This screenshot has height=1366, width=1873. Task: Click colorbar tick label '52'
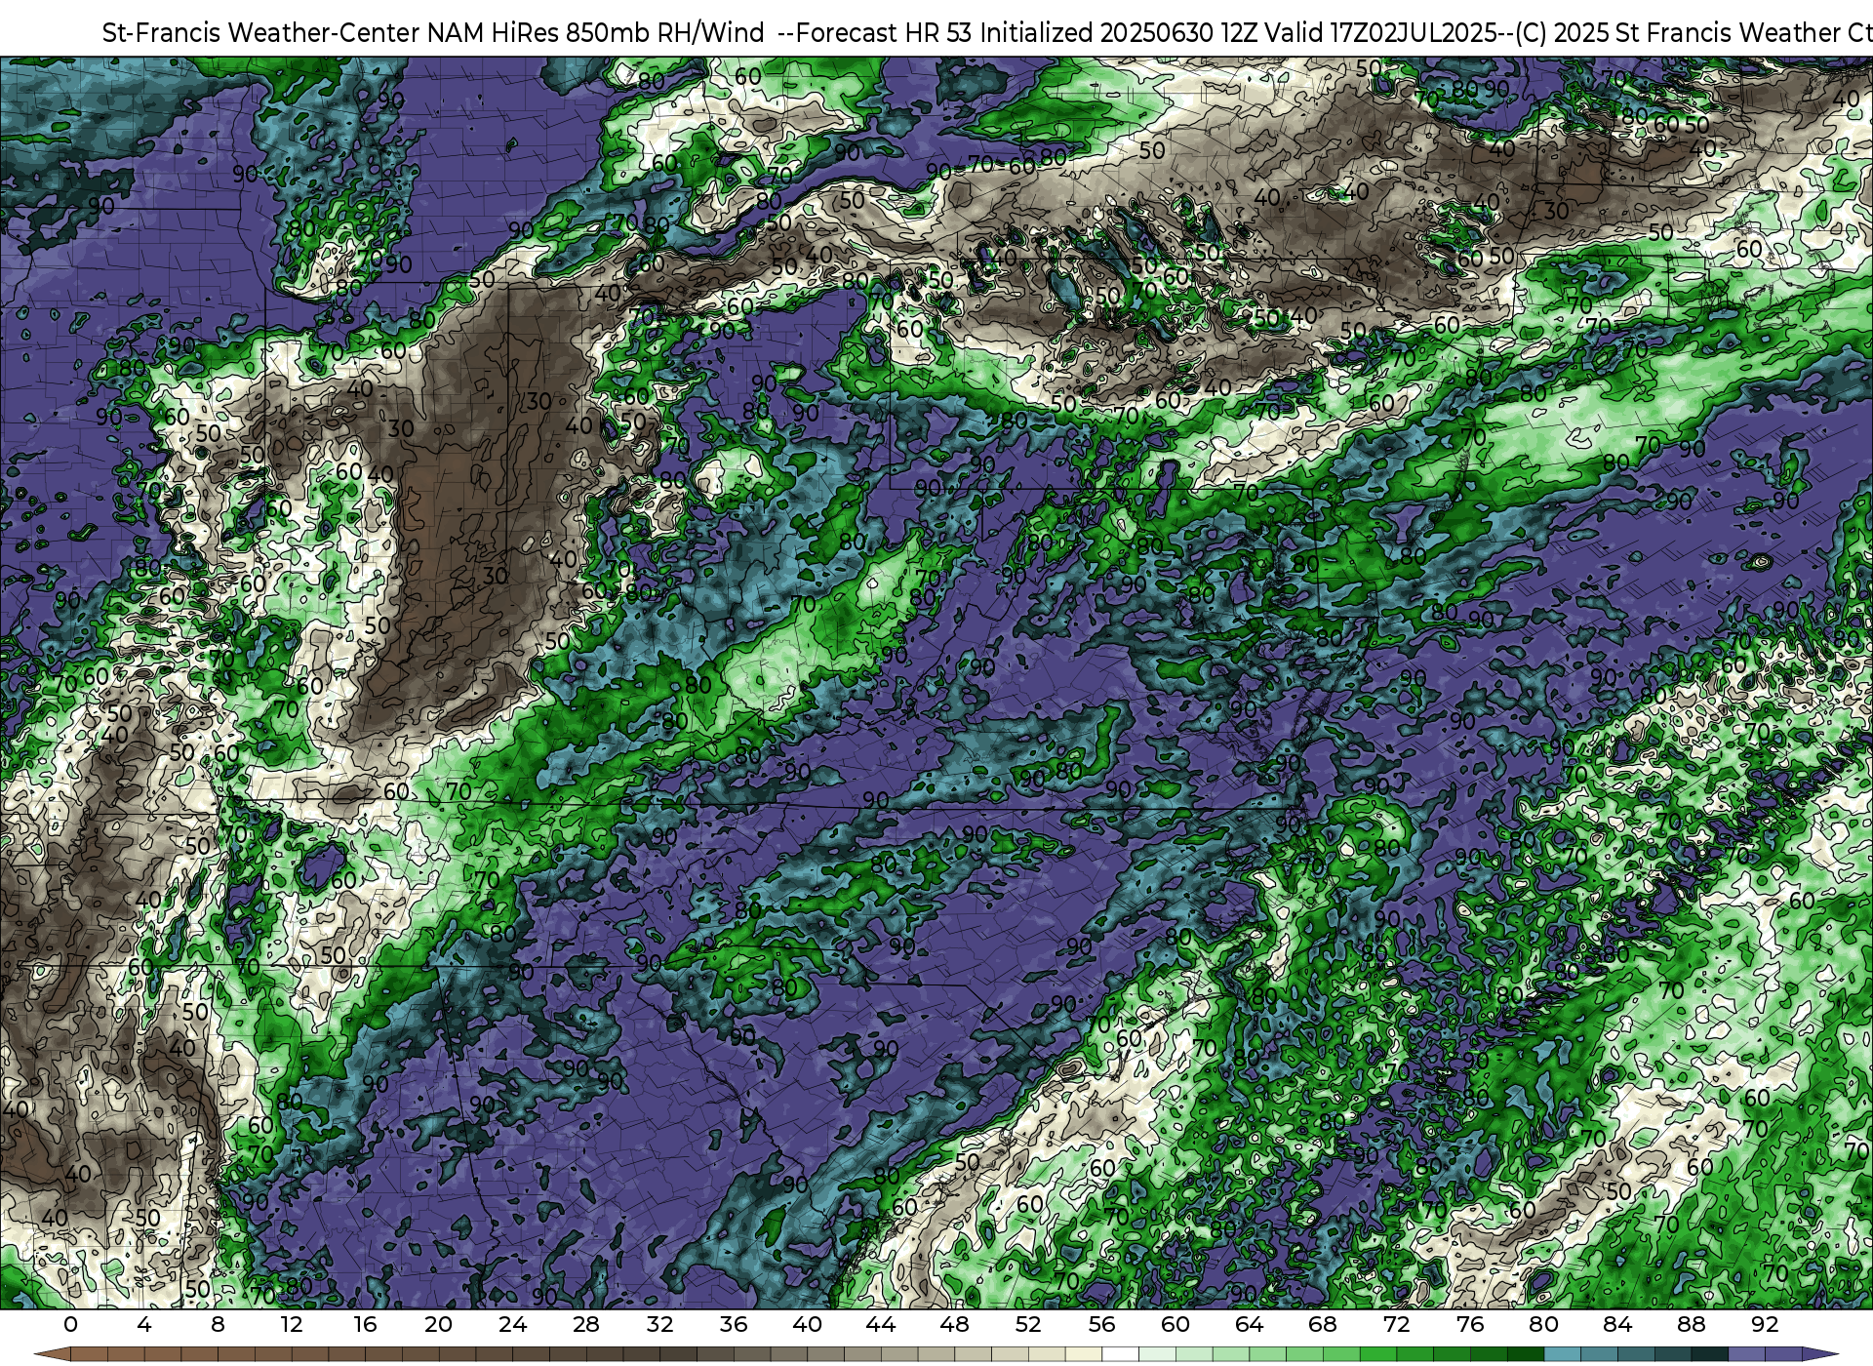[1028, 1324]
